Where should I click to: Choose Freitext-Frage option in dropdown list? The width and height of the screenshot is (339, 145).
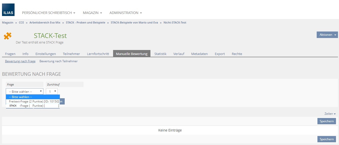coord(34,101)
